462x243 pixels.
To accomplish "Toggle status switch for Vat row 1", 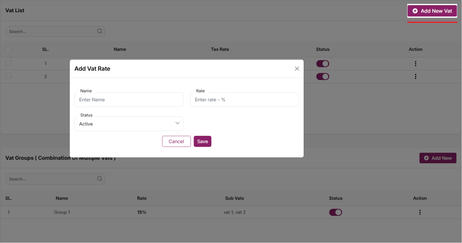I will click(322, 64).
